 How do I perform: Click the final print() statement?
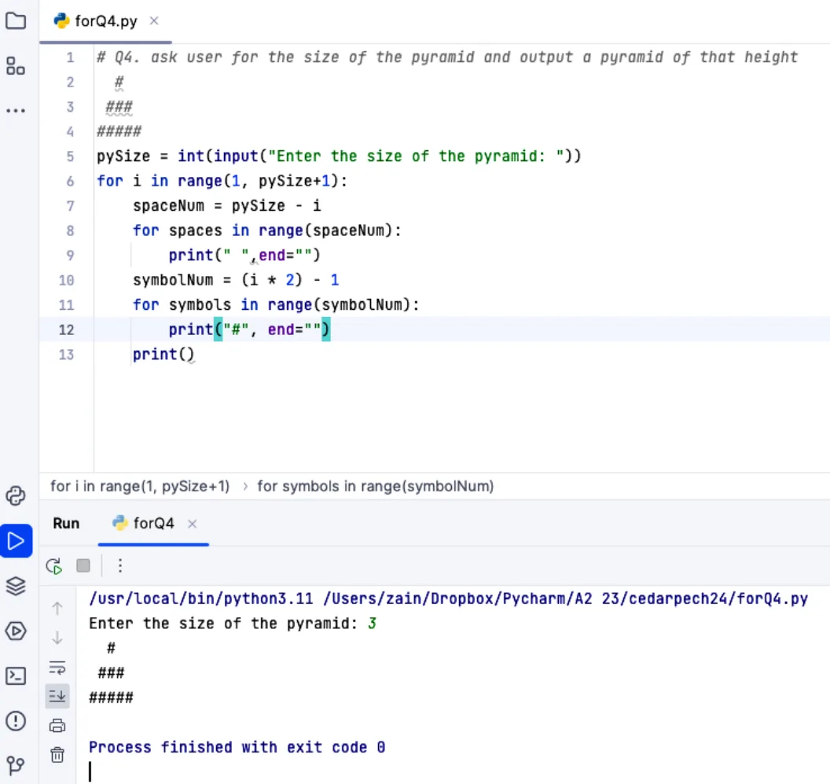(163, 354)
